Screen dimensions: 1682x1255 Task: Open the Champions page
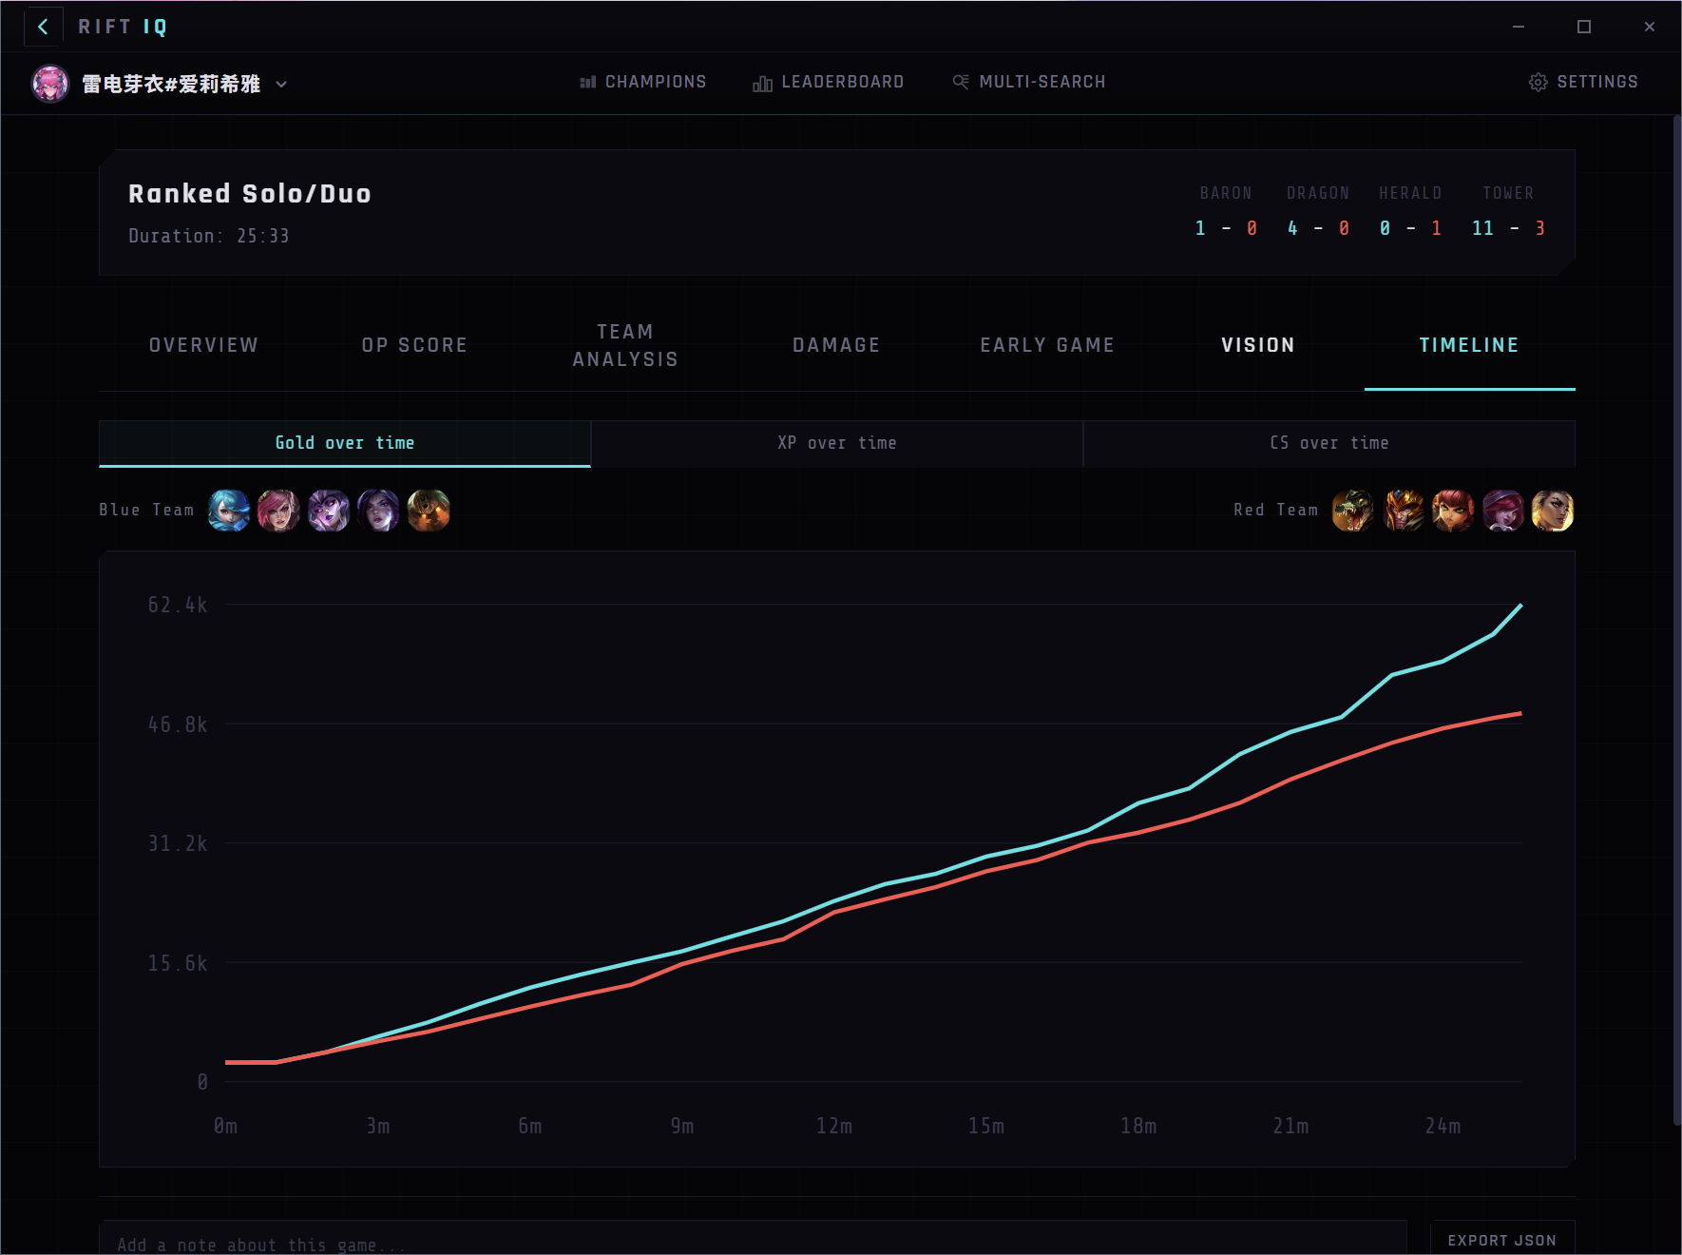click(x=642, y=82)
